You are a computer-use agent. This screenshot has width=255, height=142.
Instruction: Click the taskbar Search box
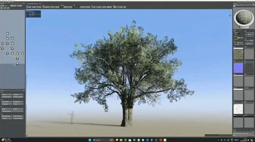point(103,140)
